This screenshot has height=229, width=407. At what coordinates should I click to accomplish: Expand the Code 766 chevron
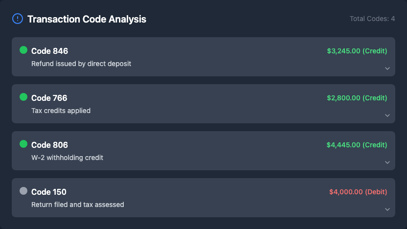click(x=387, y=115)
